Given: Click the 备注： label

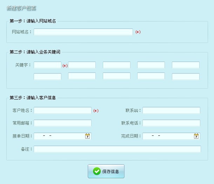Looking at the screenshot, I should (x=27, y=149).
